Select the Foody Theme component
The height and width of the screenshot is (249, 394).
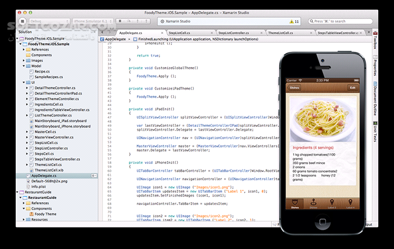pyautogui.click(x=46, y=214)
